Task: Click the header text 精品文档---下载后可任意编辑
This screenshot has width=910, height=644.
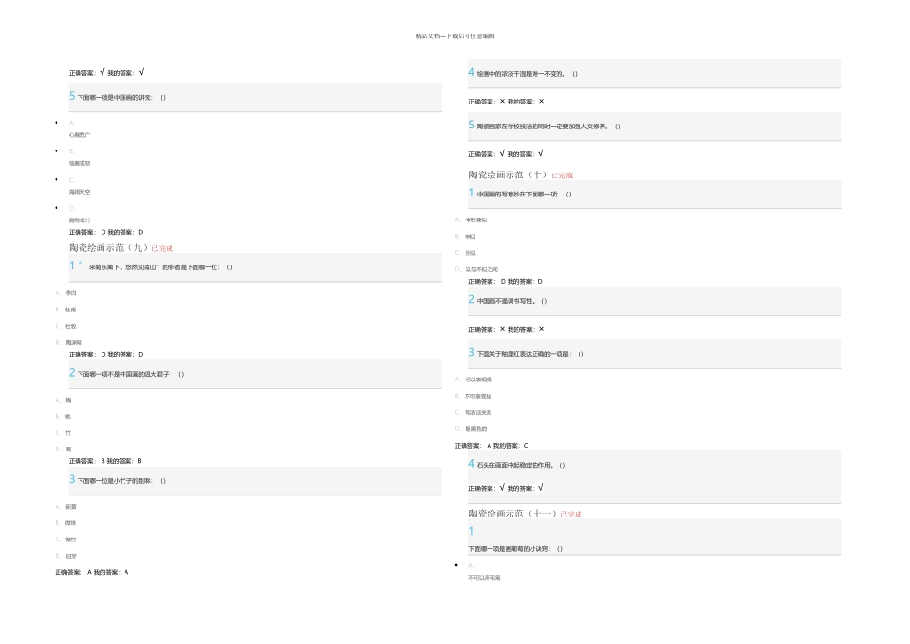Action: (x=455, y=36)
